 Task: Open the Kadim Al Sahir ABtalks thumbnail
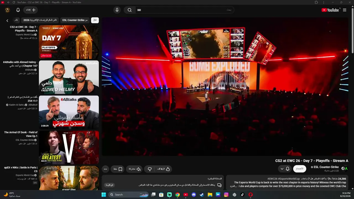[x=69, y=112]
